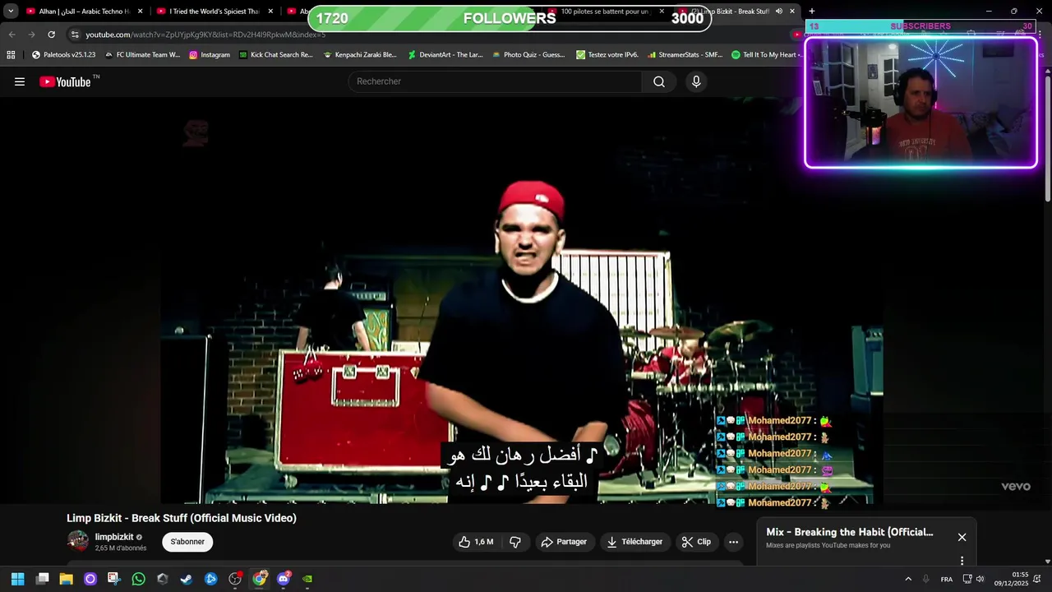Close the World's Spiciest tab
This screenshot has height=592, width=1052.
pyautogui.click(x=270, y=12)
